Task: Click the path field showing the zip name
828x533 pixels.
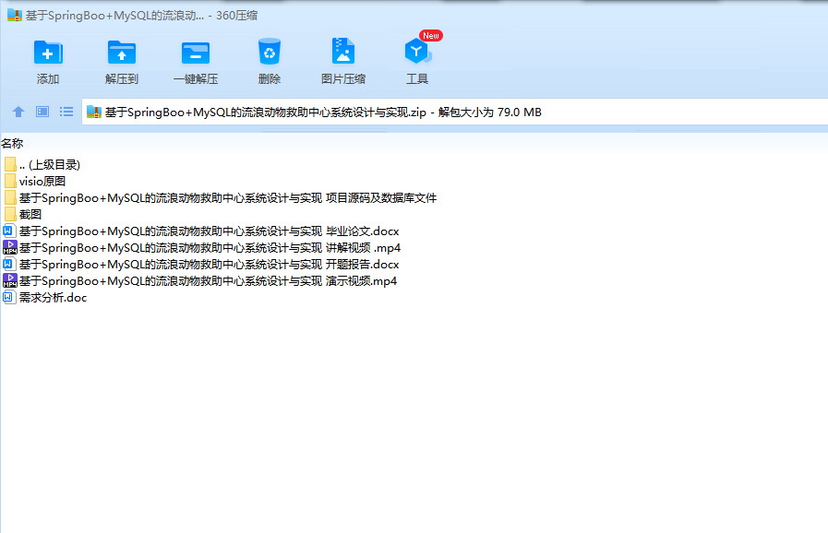Action: click(455, 112)
